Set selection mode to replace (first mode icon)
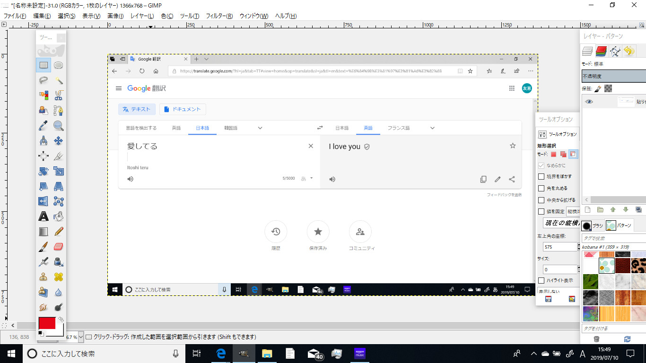Image resolution: width=646 pixels, height=363 pixels. coord(553,154)
